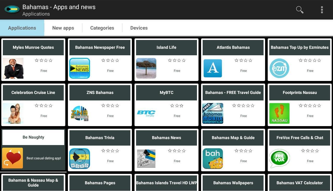The width and height of the screenshot is (333, 191).
Task: Tap the Bahamas flag app logo
Action: (12, 9)
